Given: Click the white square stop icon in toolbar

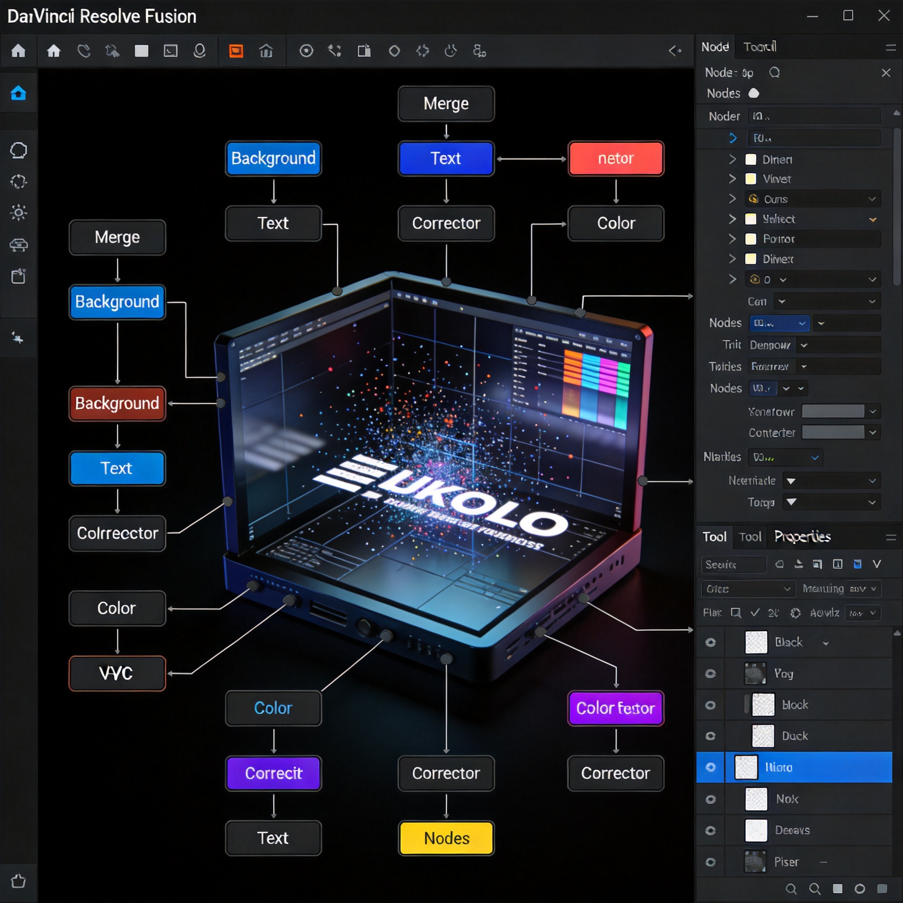Looking at the screenshot, I should click(x=142, y=50).
